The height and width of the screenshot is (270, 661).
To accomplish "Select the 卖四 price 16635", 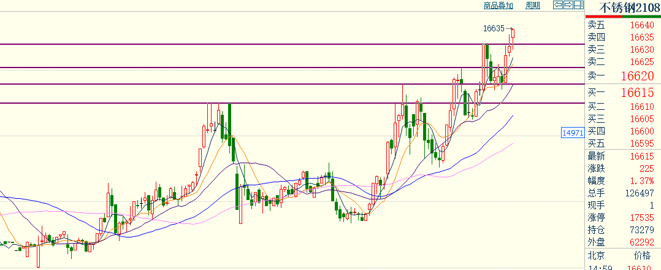I will tap(642, 37).
